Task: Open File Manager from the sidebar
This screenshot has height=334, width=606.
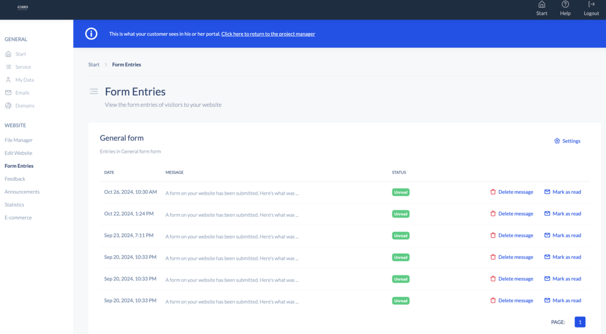Action: [18, 140]
